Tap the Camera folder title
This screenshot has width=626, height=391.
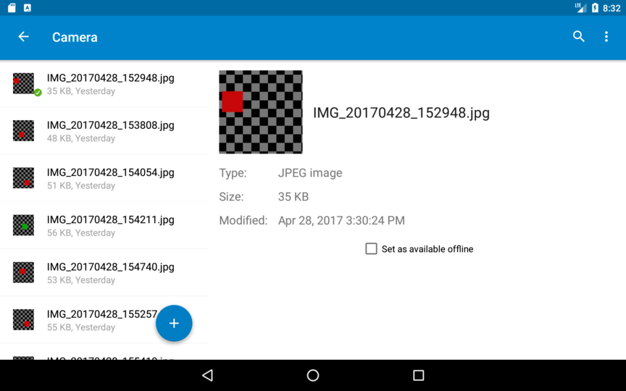tap(75, 37)
